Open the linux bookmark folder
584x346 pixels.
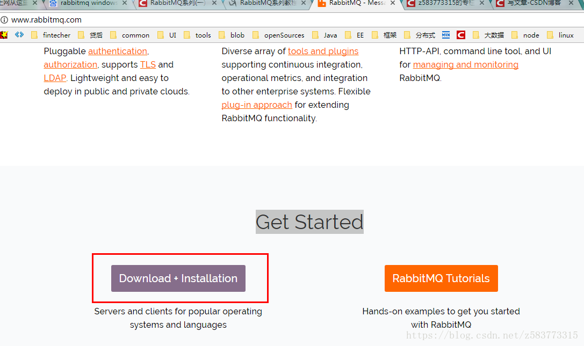coord(560,35)
